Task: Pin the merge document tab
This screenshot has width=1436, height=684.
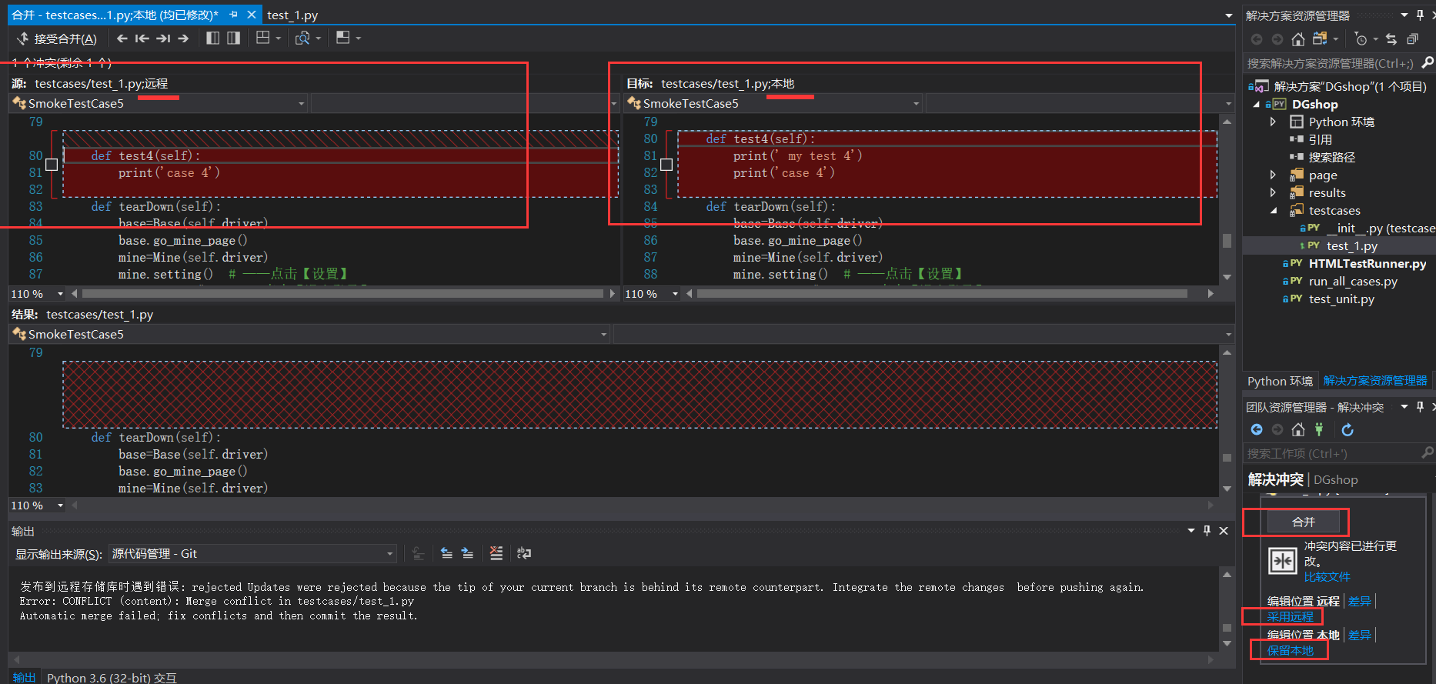Action: click(233, 15)
